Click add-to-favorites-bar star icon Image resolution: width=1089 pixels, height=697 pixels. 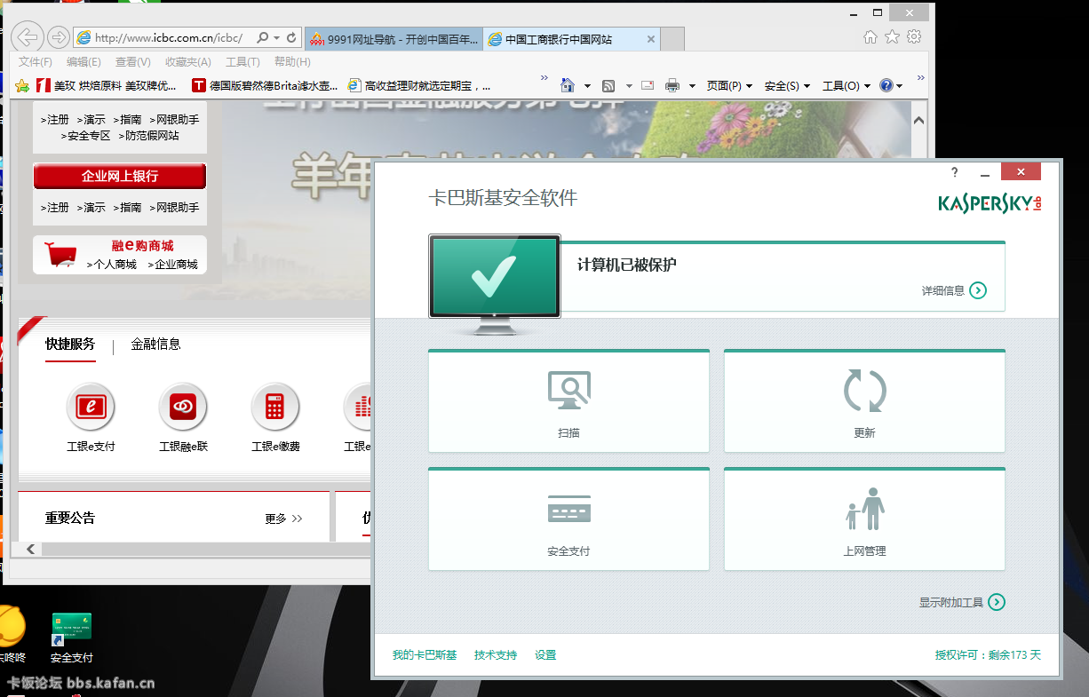pos(22,86)
